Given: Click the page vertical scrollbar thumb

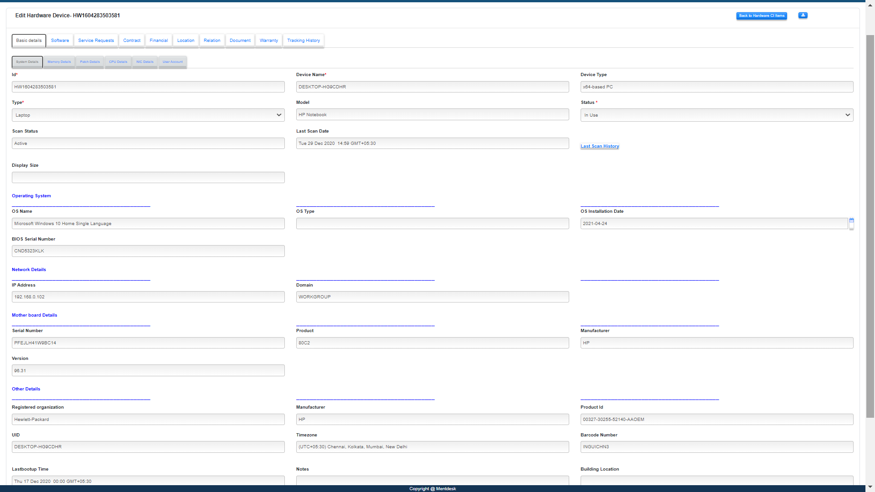Looking at the screenshot, I should coord(870,226).
